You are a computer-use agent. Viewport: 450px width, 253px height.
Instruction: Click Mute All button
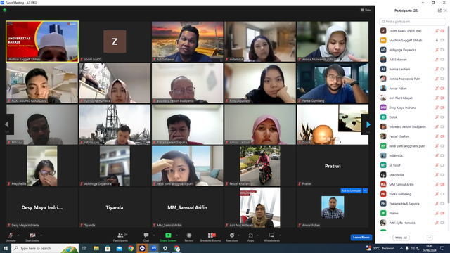click(x=401, y=238)
